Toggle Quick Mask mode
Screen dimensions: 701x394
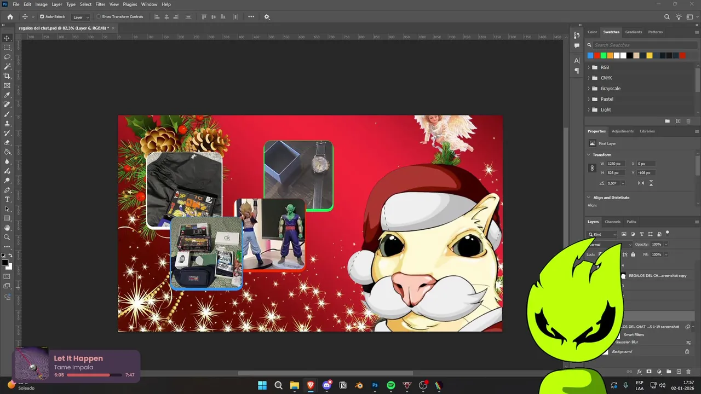(7, 276)
